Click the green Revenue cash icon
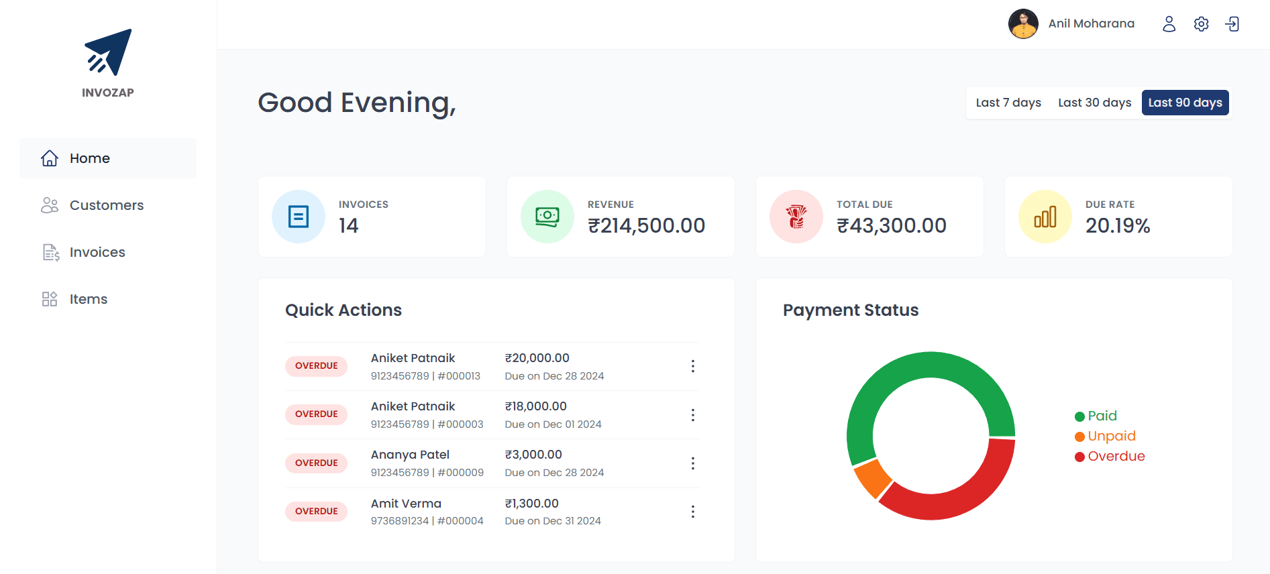1270x574 pixels. [x=547, y=217]
